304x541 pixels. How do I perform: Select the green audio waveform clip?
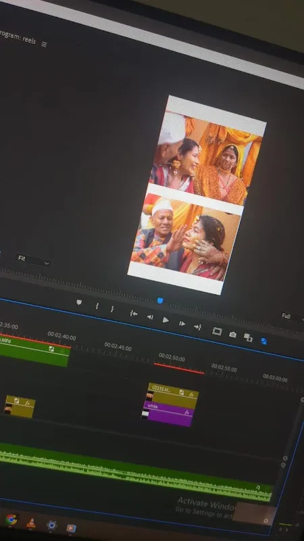(136, 473)
